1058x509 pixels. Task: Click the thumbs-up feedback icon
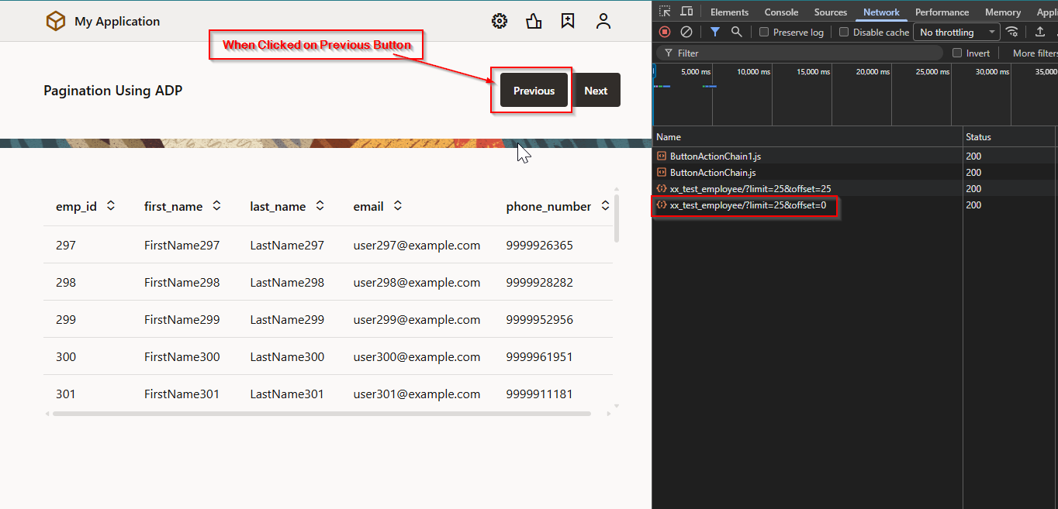click(534, 22)
